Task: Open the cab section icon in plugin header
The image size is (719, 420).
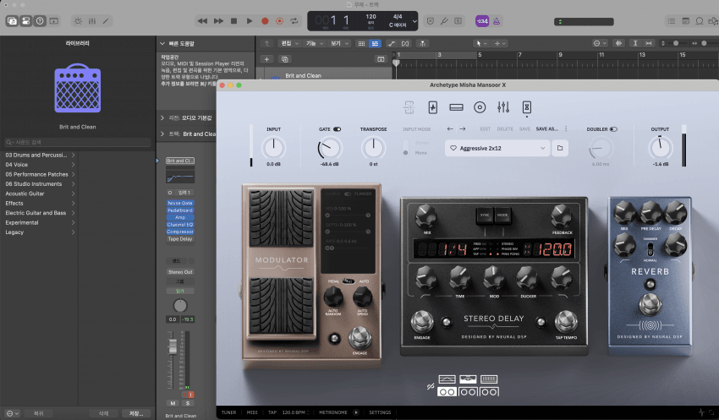Action: [x=480, y=107]
